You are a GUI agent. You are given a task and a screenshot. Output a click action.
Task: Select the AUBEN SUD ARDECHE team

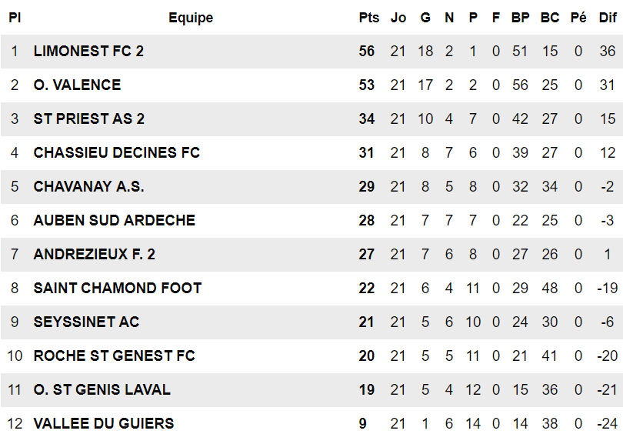114,221
